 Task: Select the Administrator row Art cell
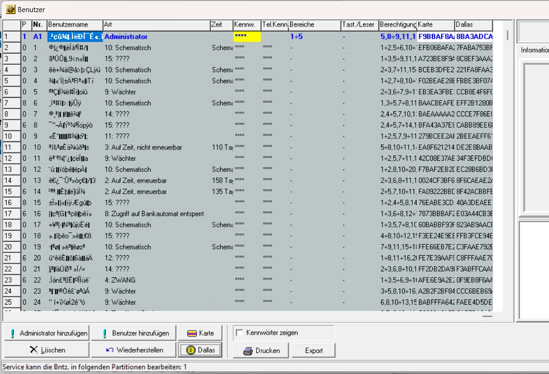pos(156,36)
